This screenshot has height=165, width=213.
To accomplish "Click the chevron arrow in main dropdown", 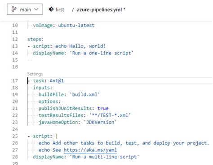I will coord(36,9).
